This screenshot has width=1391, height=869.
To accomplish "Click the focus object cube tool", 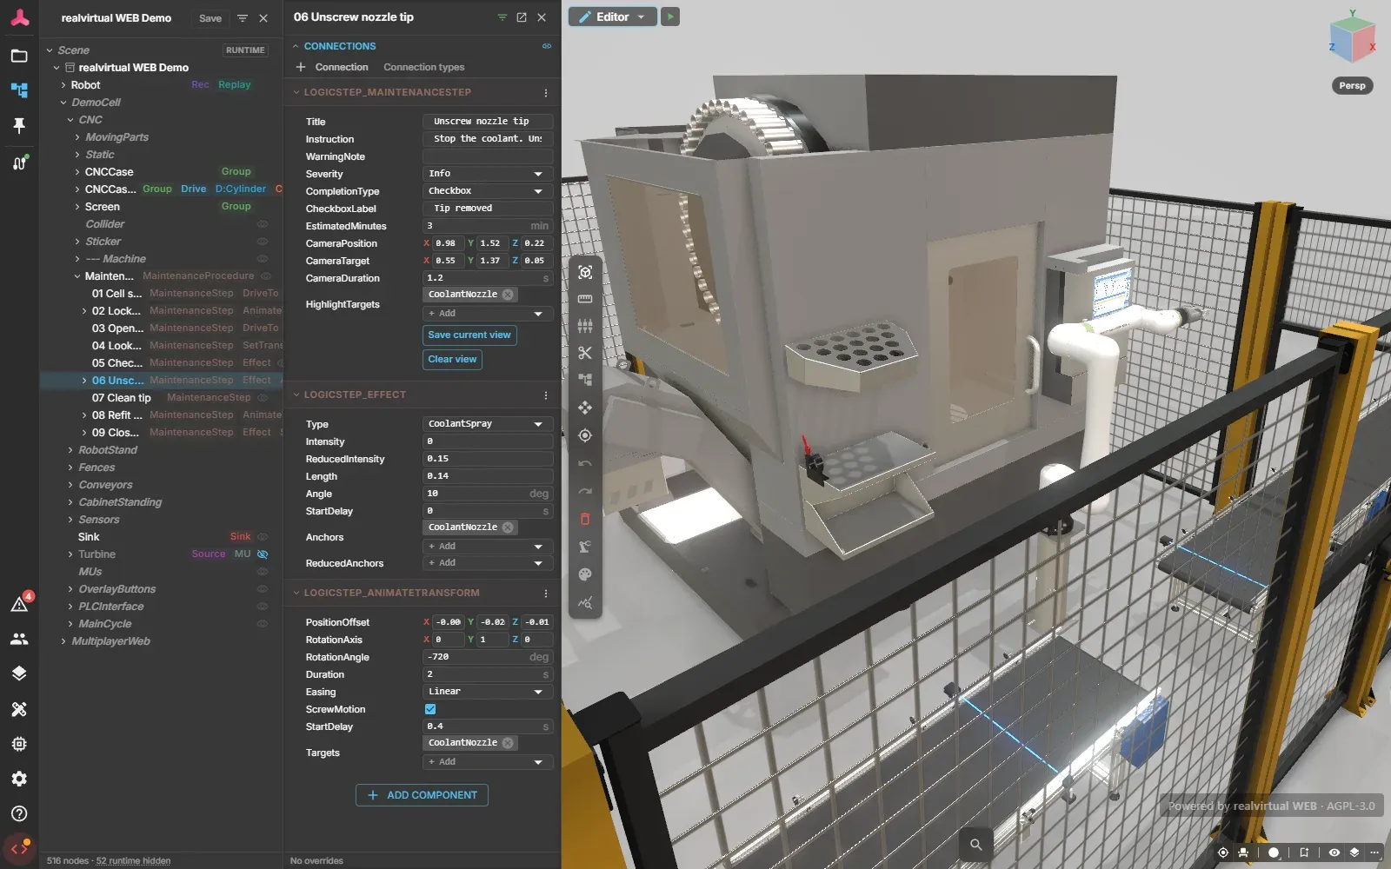I will (x=585, y=272).
